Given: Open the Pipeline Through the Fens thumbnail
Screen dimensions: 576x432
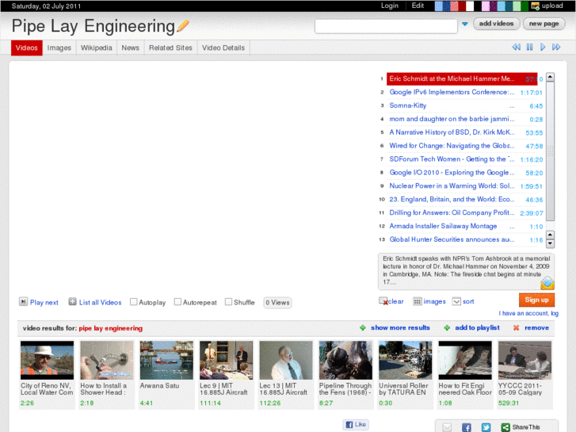Looking at the screenshot, I should pyautogui.click(x=345, y=361).
